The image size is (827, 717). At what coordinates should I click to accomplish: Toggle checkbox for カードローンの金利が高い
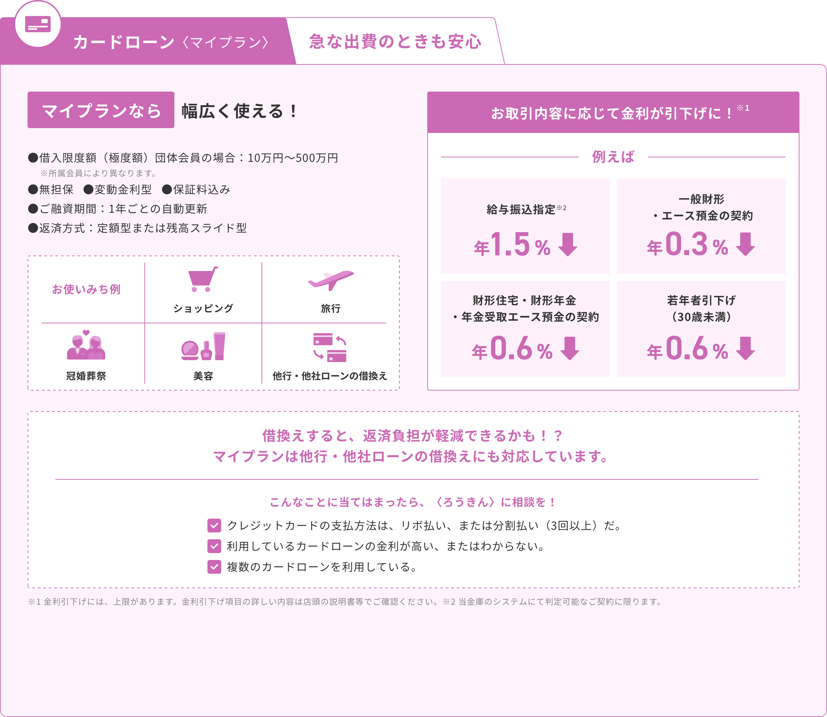click(214, 546)
